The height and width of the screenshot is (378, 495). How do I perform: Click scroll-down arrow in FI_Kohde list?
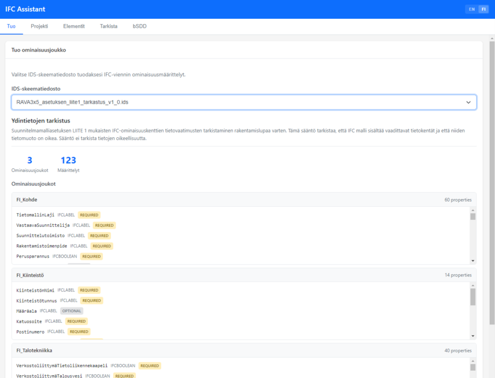coord(473,261)
